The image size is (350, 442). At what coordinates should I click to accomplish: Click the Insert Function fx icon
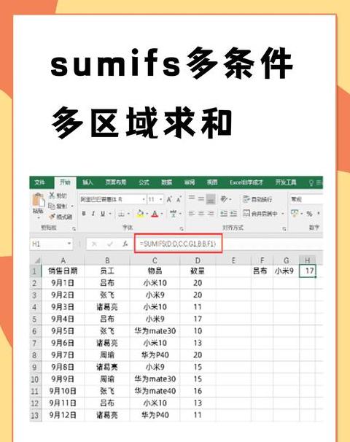pos(125,244)
